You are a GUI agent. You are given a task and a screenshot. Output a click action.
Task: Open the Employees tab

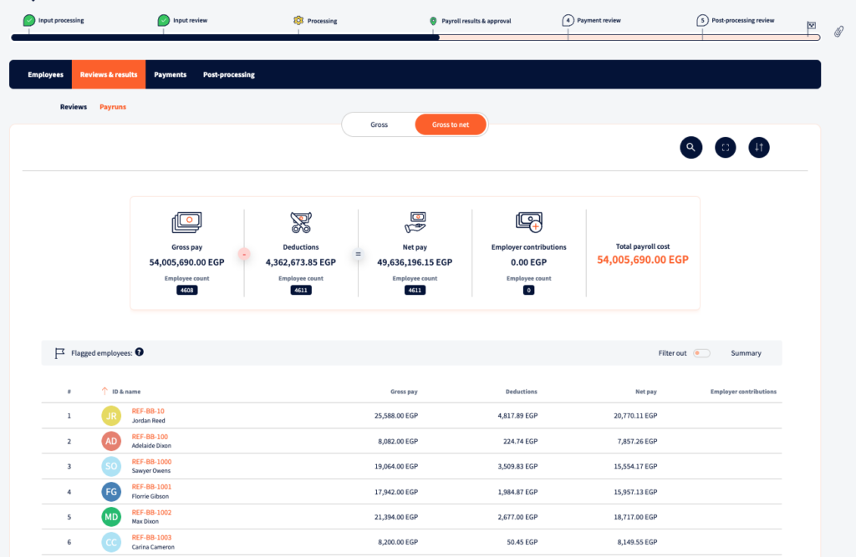pyautogui.click(x=45, y=74)
